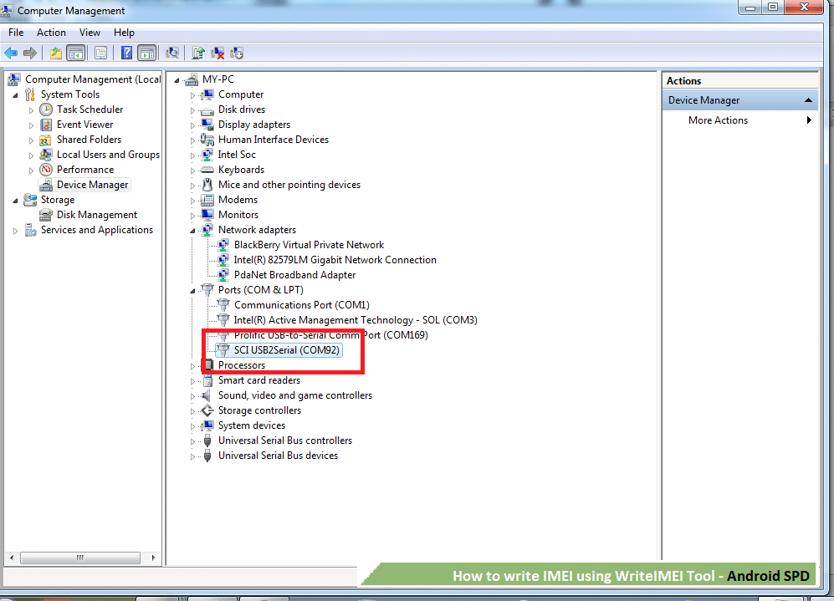This screenshot has width=834, height=601.
Task: Collapse the Device Manager actions section
Action: pos(808,100)
